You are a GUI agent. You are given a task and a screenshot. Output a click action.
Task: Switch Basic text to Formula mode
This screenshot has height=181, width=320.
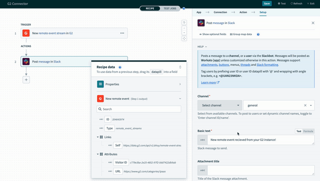308,131
